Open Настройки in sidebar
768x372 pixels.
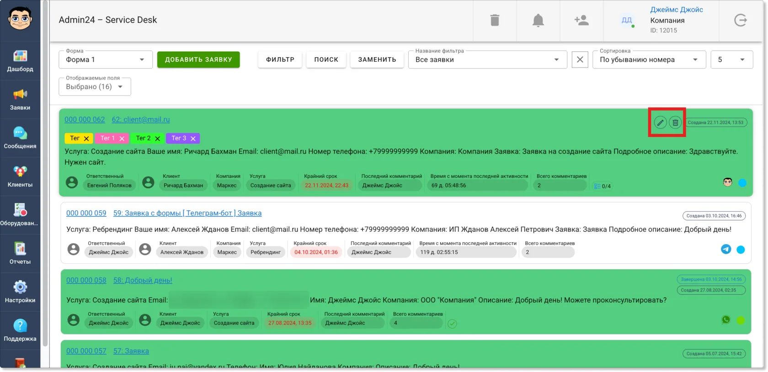click(20, 292)
